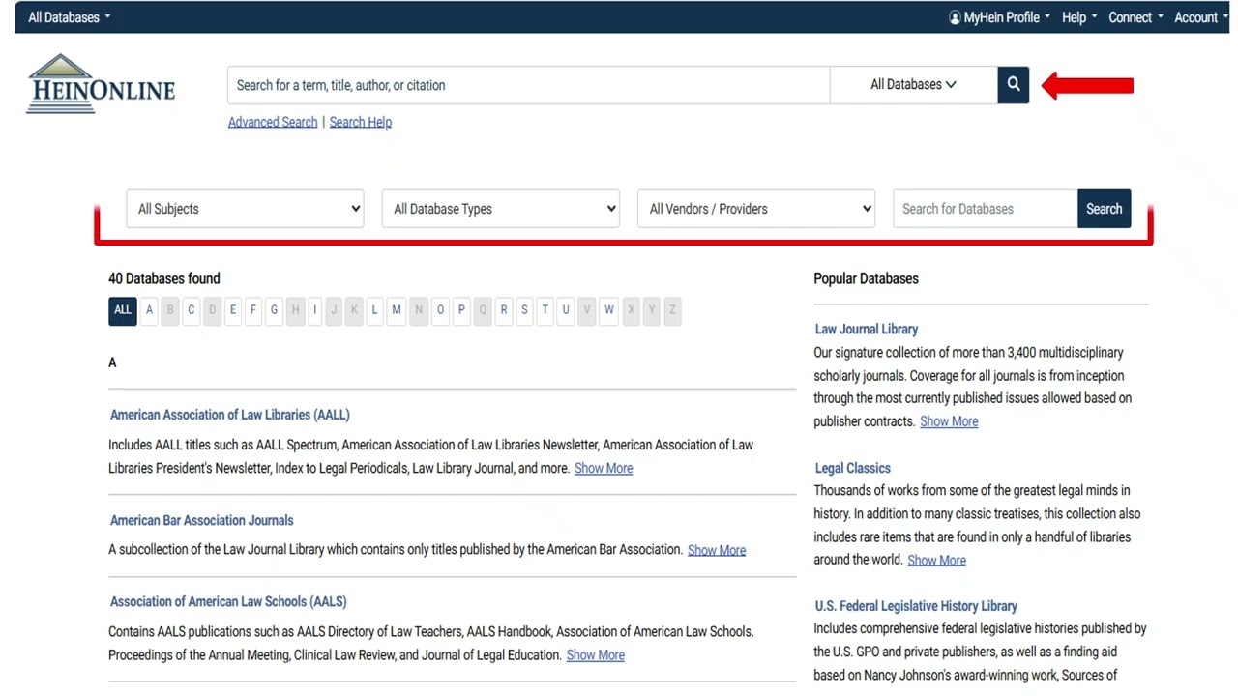This screenshot has height=696, width=1238.
Task: Filter databases by letter P
Action: click(461, 310)
